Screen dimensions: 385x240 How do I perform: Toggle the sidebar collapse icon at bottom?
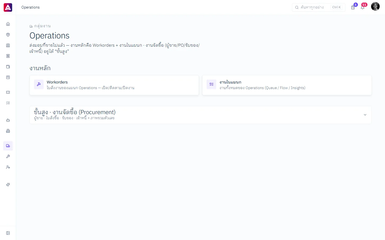coord(8,233)
